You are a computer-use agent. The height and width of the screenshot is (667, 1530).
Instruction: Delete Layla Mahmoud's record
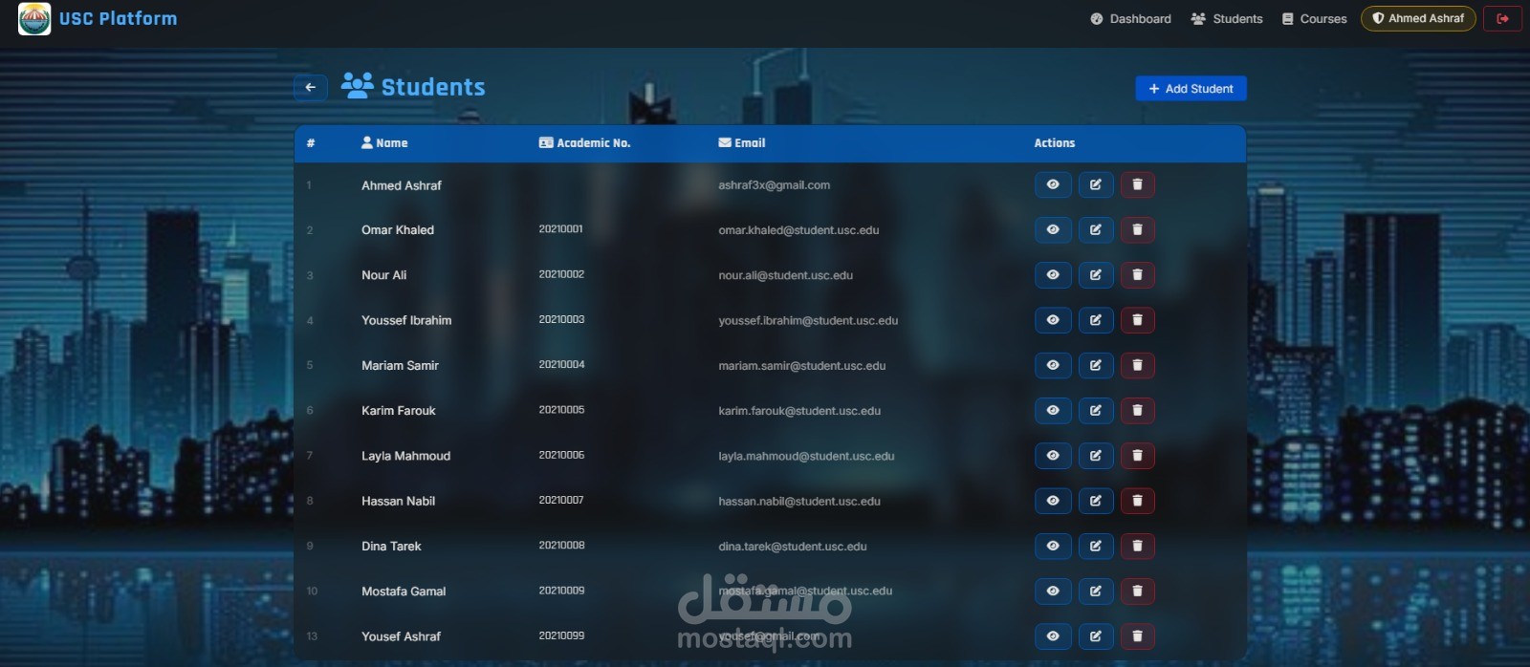coord(1137,456)
